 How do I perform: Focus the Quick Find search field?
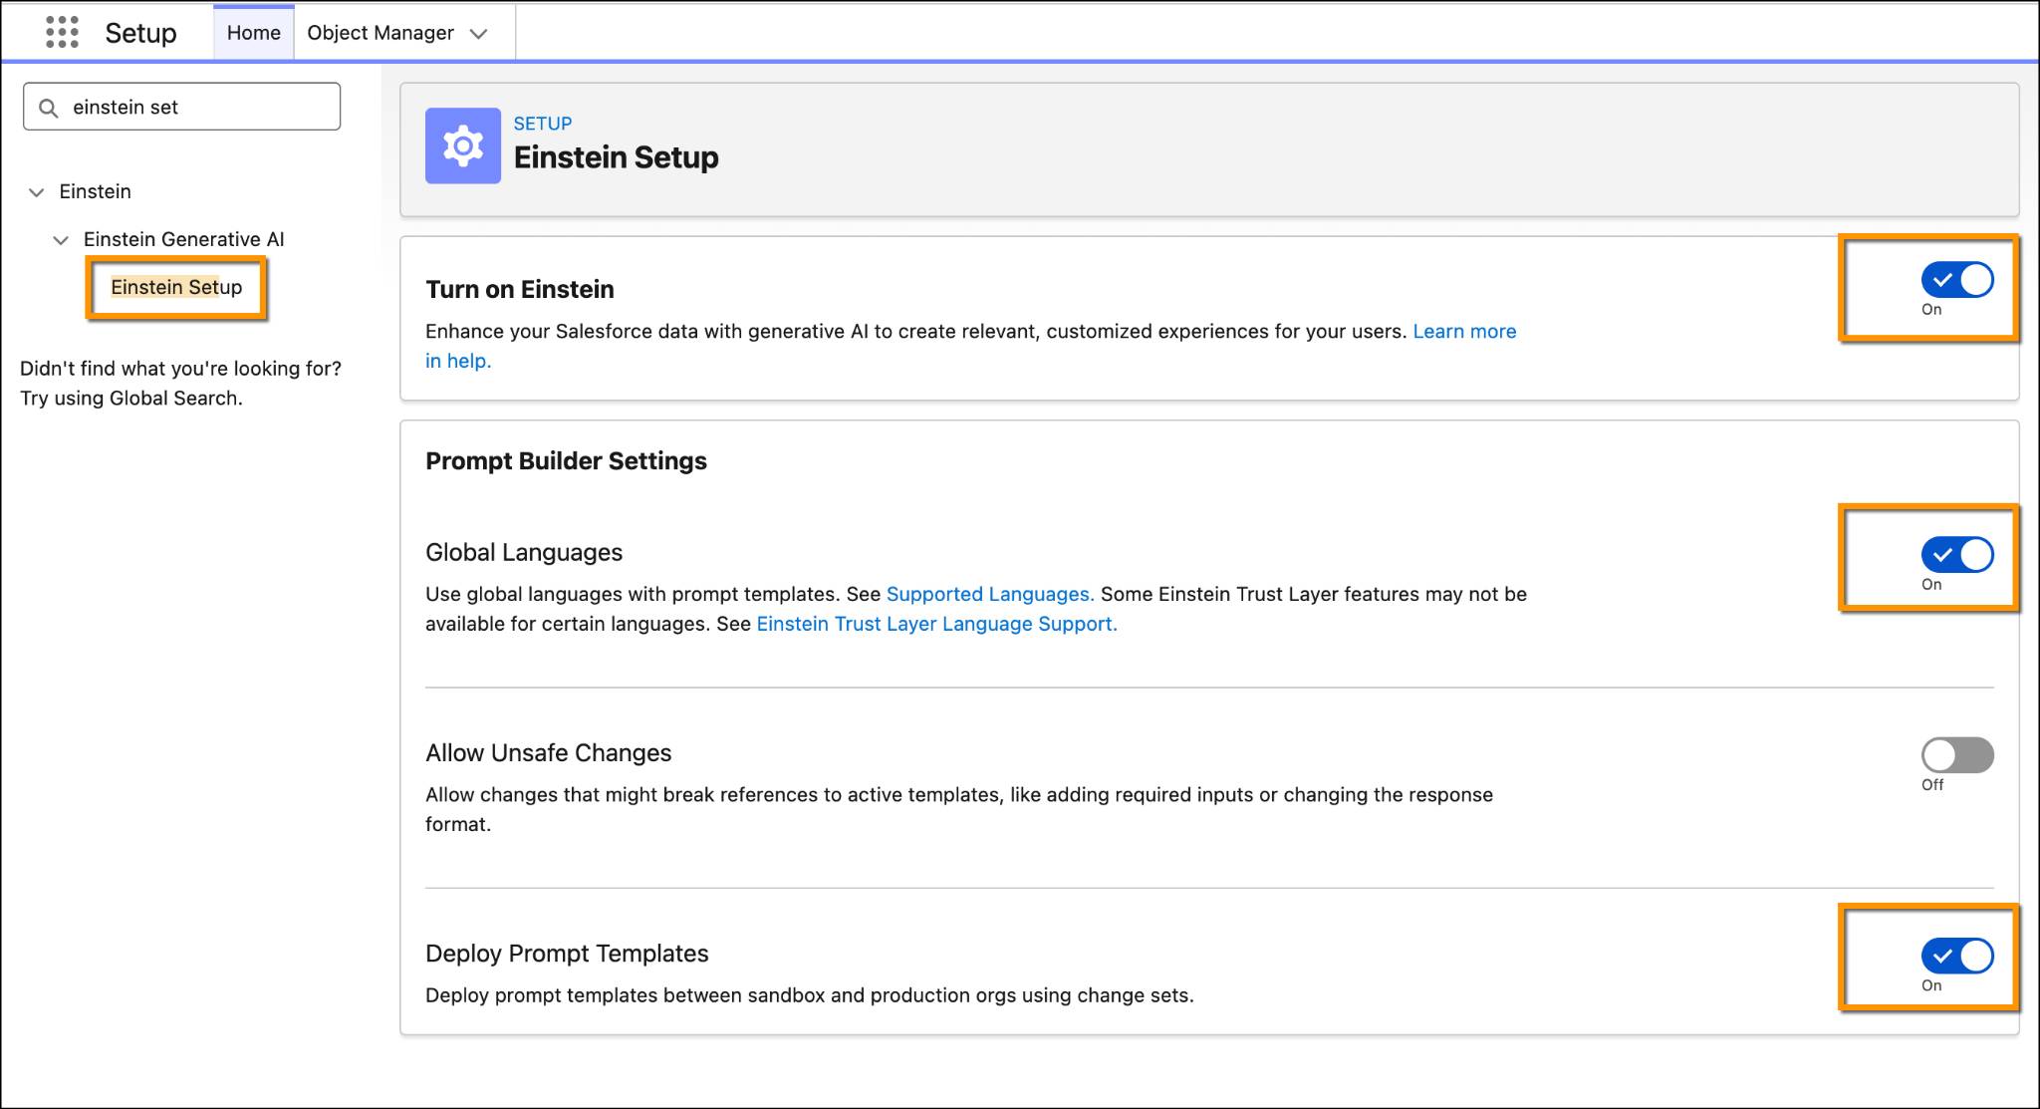pos(182,107)
